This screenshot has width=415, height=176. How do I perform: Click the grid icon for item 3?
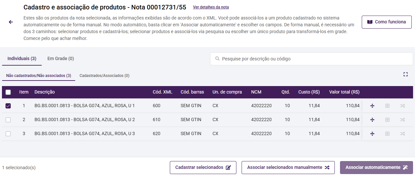tap(387, 134)
